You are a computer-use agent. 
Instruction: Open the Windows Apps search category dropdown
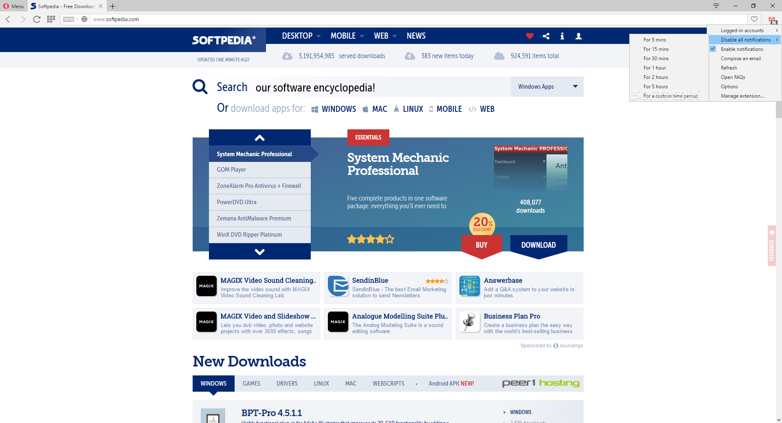[x=547, y=87]
